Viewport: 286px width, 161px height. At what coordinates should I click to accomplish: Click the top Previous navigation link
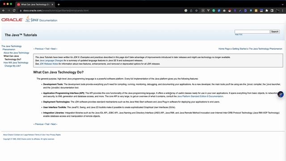point(39,49)
